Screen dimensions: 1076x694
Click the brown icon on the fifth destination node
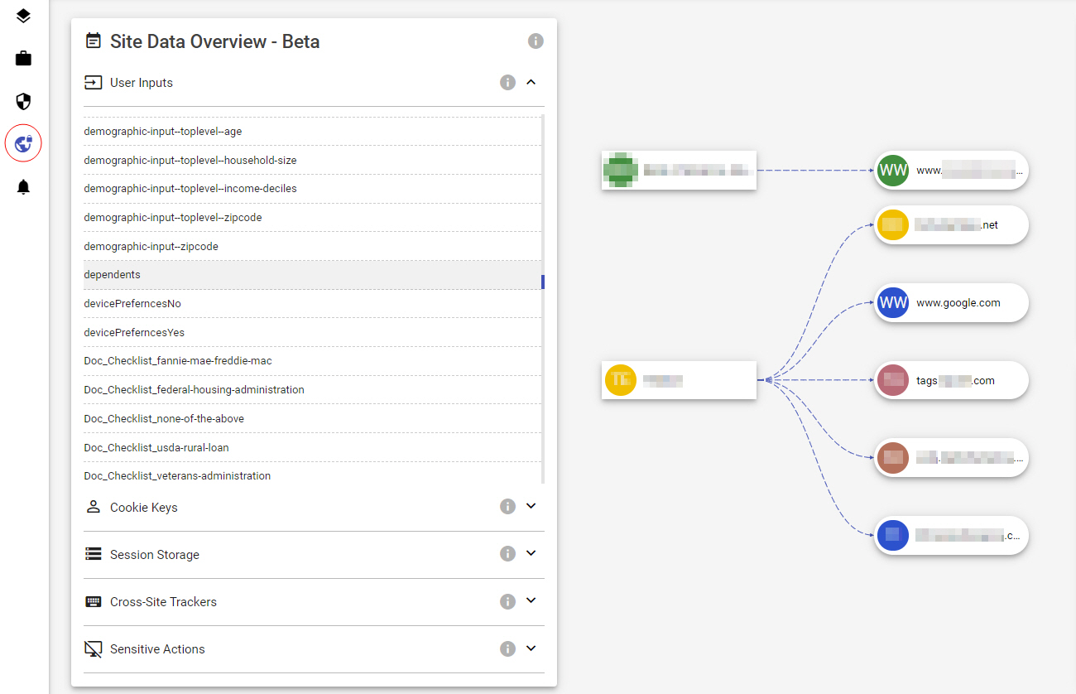pyautogui.click(x=894, y=458)
